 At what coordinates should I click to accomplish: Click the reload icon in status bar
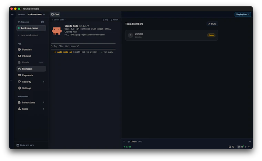pos(233,147)
